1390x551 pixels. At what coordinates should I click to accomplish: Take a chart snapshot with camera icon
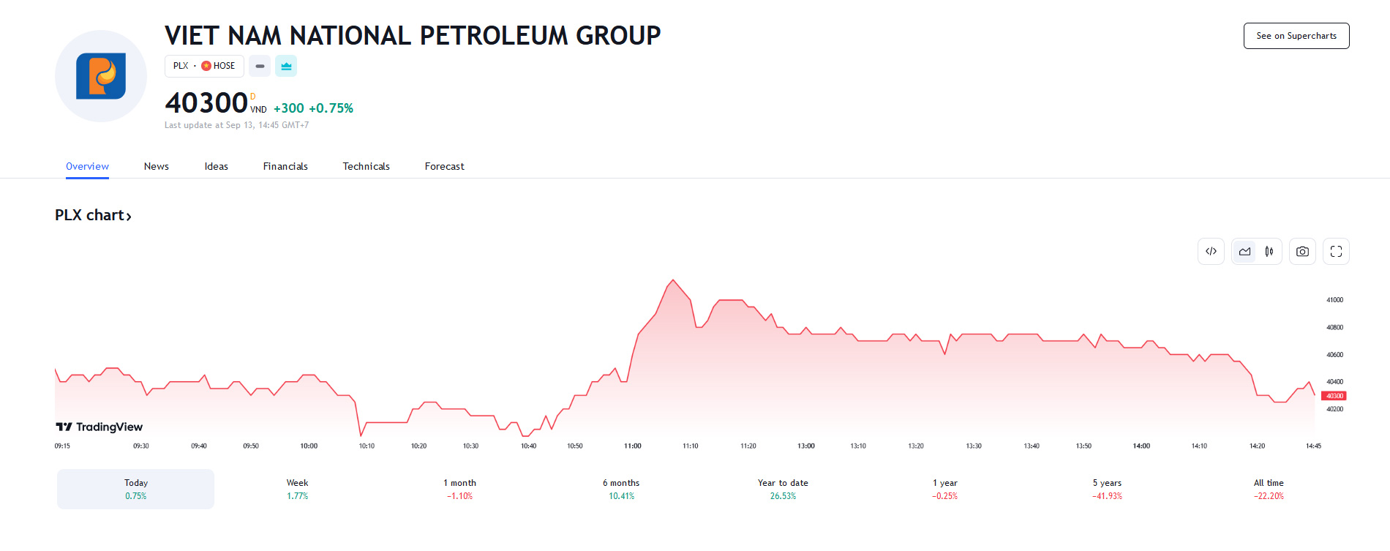pos(1302,252)
